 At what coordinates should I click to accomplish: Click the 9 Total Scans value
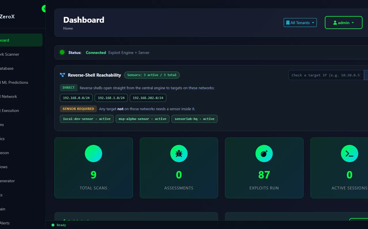[94, 175]
